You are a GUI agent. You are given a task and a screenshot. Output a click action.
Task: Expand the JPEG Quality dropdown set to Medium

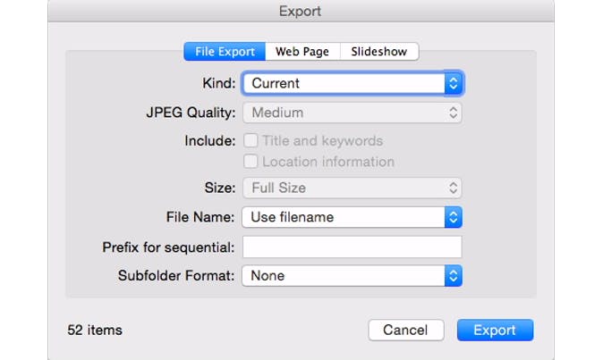pos(352,113)
